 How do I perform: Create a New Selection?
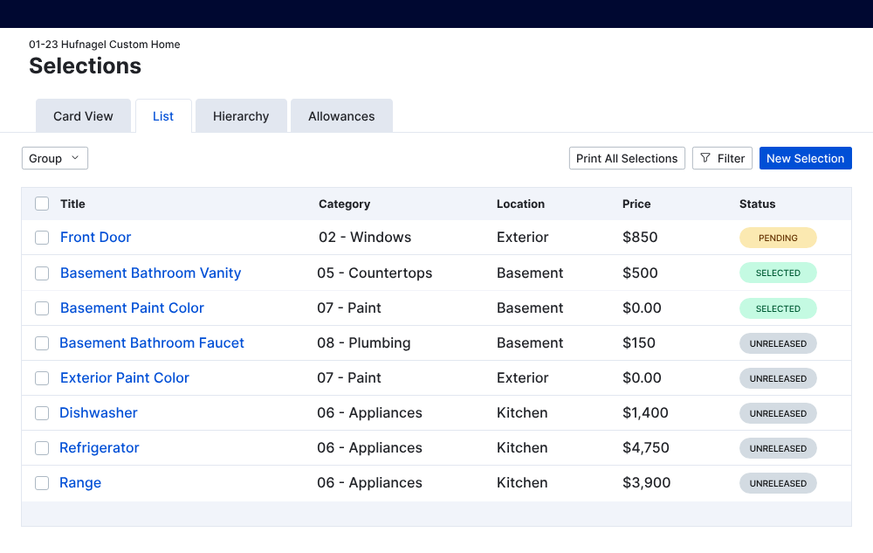[x=805, y=158]
